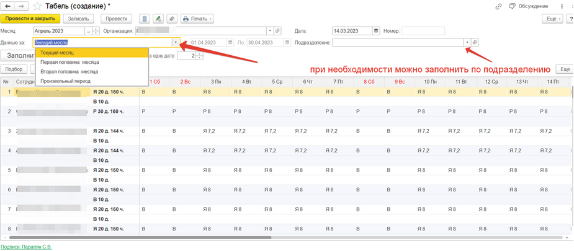574x251 pixels.
Task: Click the copy link chain icon
Action: click(x=498, y=6)
